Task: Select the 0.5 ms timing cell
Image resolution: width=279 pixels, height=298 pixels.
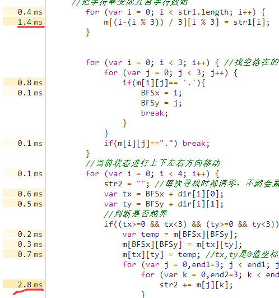Action: [x=24, y=203]
